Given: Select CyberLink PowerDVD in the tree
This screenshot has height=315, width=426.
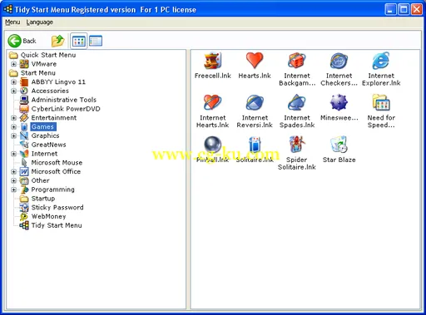Looking at the screenshot, I should coord(66,109).
